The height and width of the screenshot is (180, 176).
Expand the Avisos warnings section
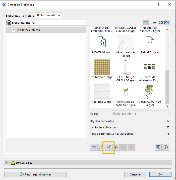[x=7, y=163]
